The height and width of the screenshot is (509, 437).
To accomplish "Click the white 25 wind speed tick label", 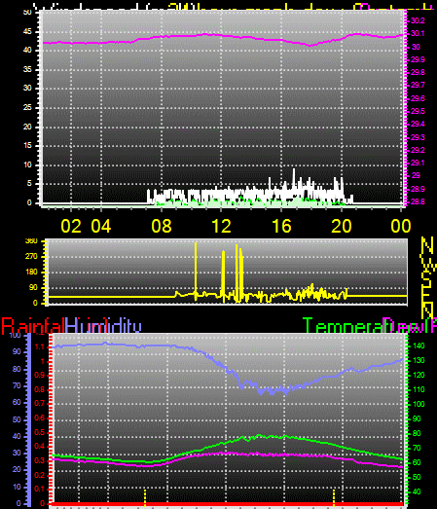I will pyautogui.click(x=27, y=107).
